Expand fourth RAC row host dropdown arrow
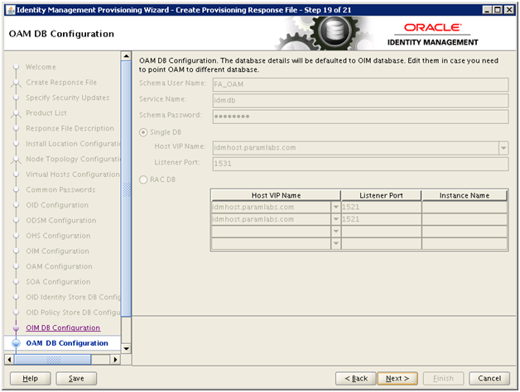Screen dimensions: 520x392 coord(335,243)
